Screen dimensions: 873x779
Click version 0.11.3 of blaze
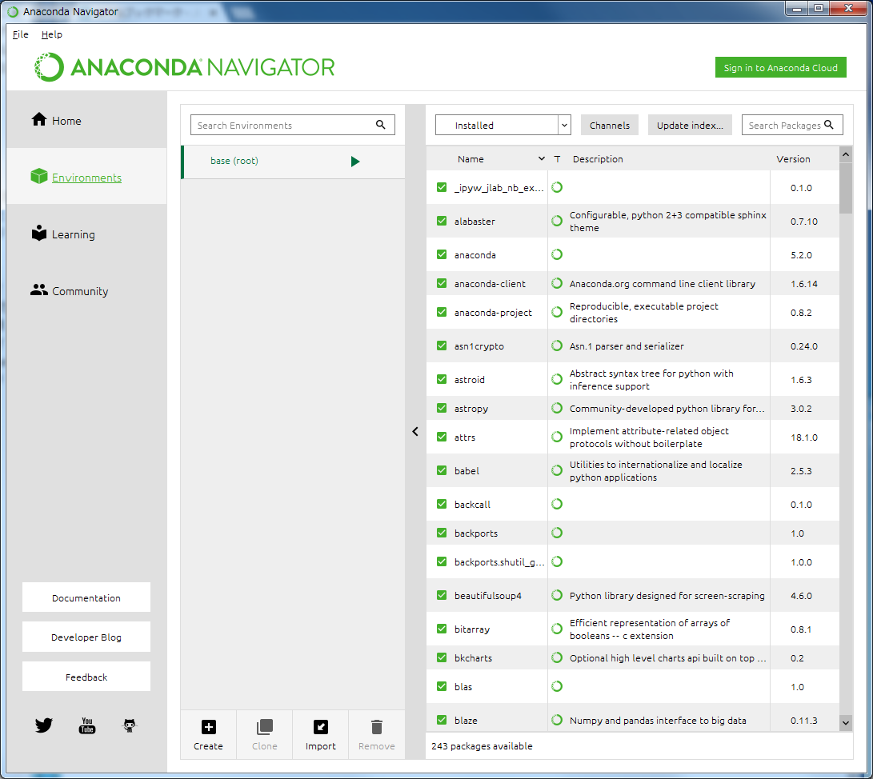click(804, 720)
